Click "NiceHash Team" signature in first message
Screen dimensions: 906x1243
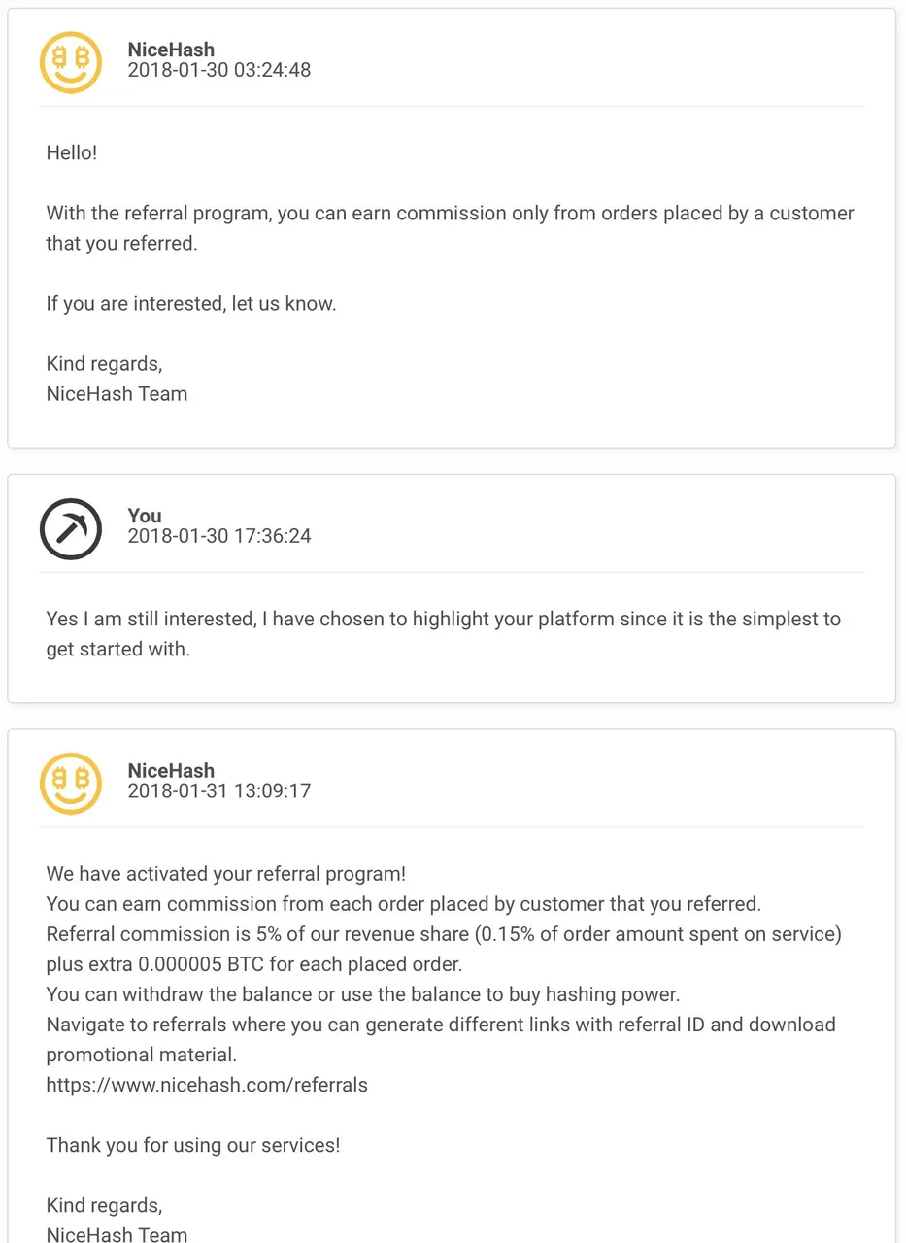(x=117, y=393)
